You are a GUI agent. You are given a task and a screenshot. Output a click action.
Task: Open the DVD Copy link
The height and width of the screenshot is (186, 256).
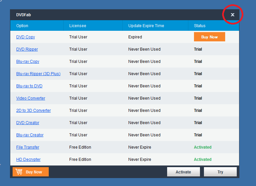(x=26, y=37)
